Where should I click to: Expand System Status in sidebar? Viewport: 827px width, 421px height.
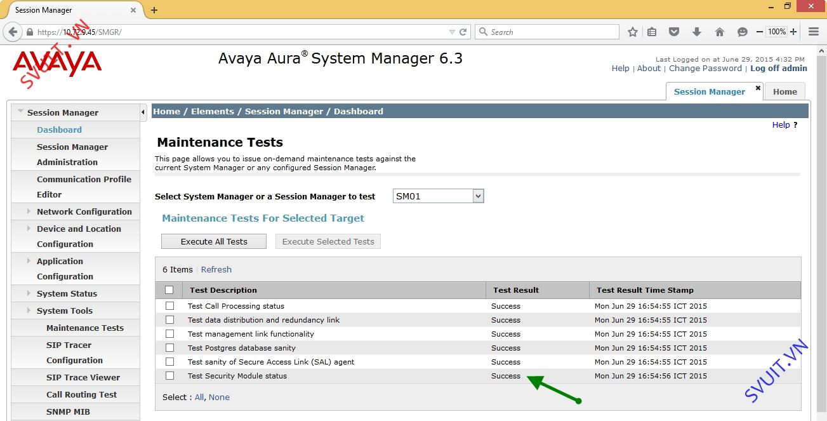[29, 293]
